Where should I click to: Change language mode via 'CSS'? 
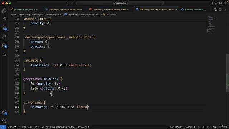(214, 127)
